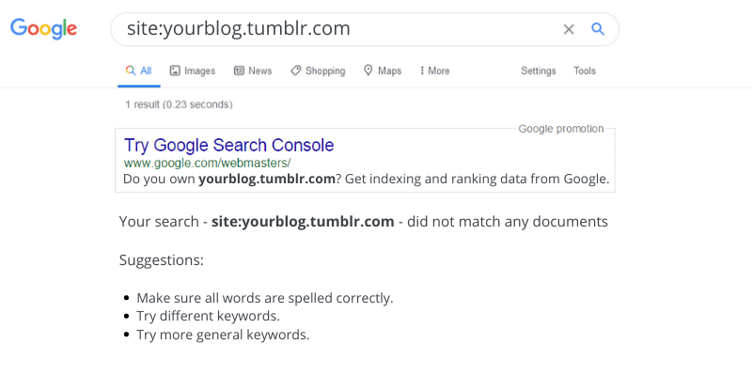Screen dimensions: 752x376
Task: Open the Settings menu
Action: (539, 70)
